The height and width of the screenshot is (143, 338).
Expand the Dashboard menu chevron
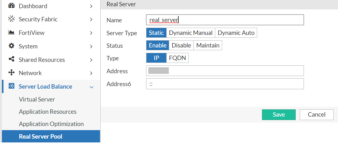click(91, 6)
